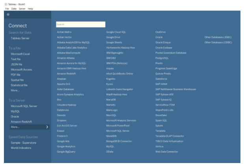Select the Google Sheets connector

[114, 43]
